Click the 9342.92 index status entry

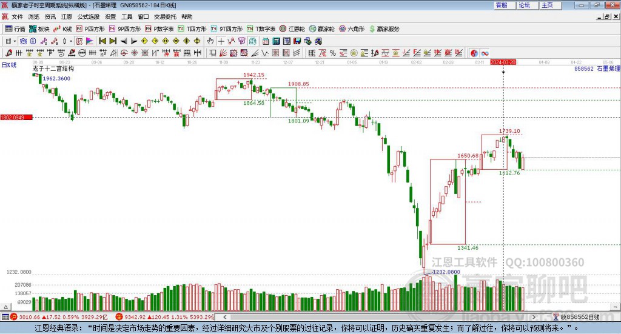[x=165, y=317]
